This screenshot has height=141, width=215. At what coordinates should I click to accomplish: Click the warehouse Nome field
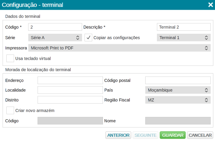pyautogui.click(x=178, y=121)
